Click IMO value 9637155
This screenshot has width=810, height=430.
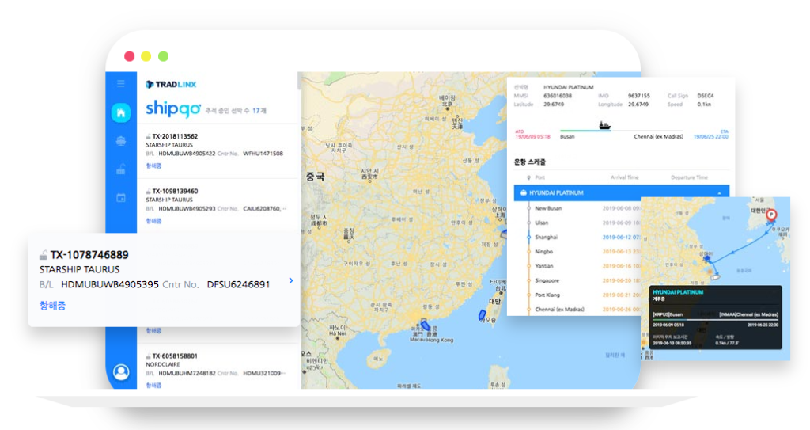pos(639,96)
